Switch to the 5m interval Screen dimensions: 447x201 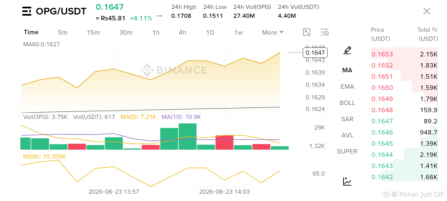point(63,32)
